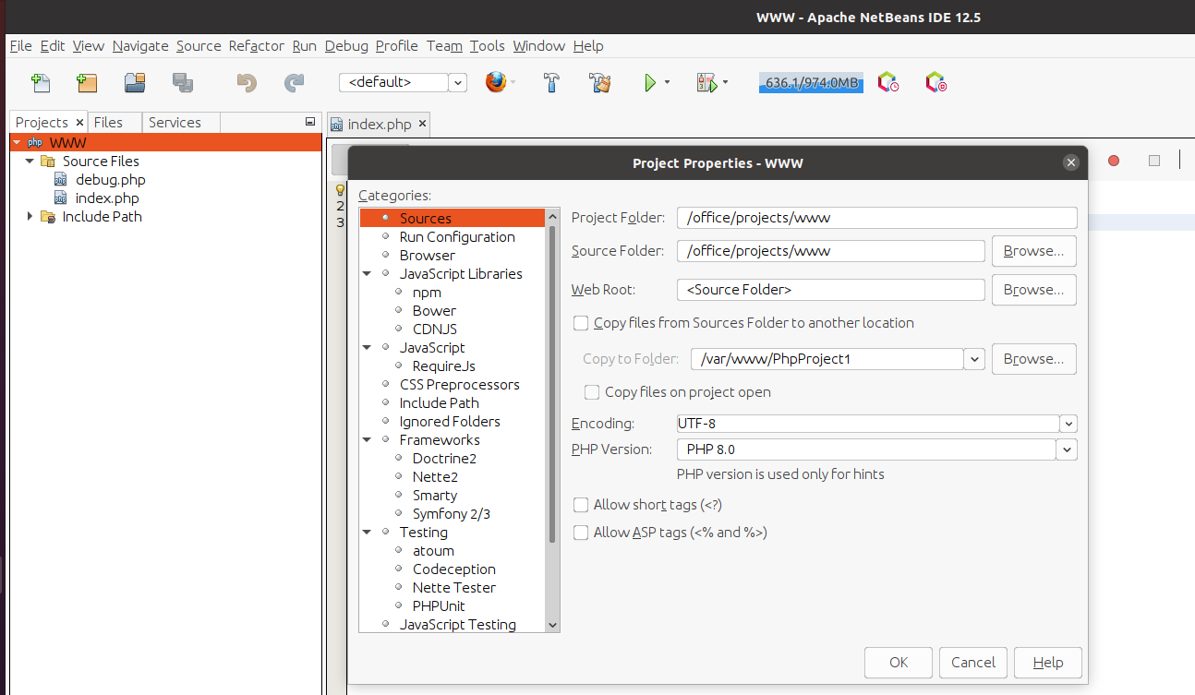
Task: Enable Allow short tags option
Action: click(581, 505)
